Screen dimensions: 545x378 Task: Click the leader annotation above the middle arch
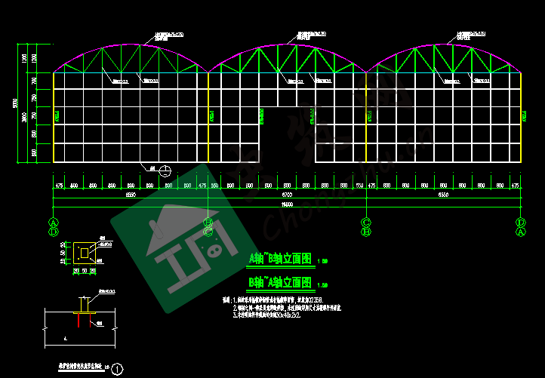(x=311, y=35)
